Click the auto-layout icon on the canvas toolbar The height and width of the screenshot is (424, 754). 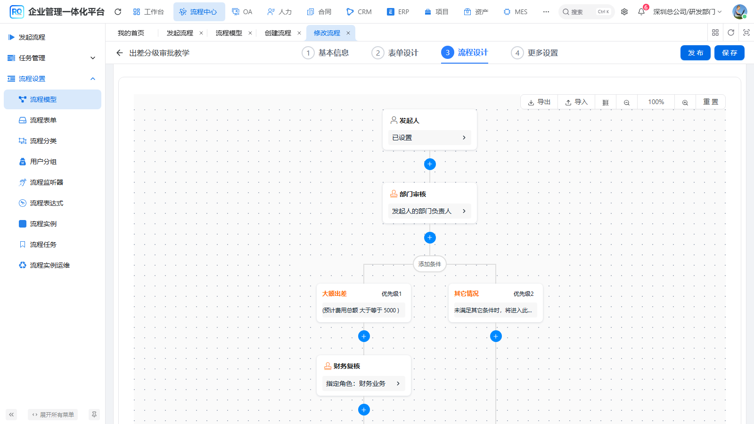[x=606, y=102]
